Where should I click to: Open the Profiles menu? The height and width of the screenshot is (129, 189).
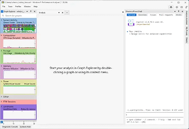point(18,7)
